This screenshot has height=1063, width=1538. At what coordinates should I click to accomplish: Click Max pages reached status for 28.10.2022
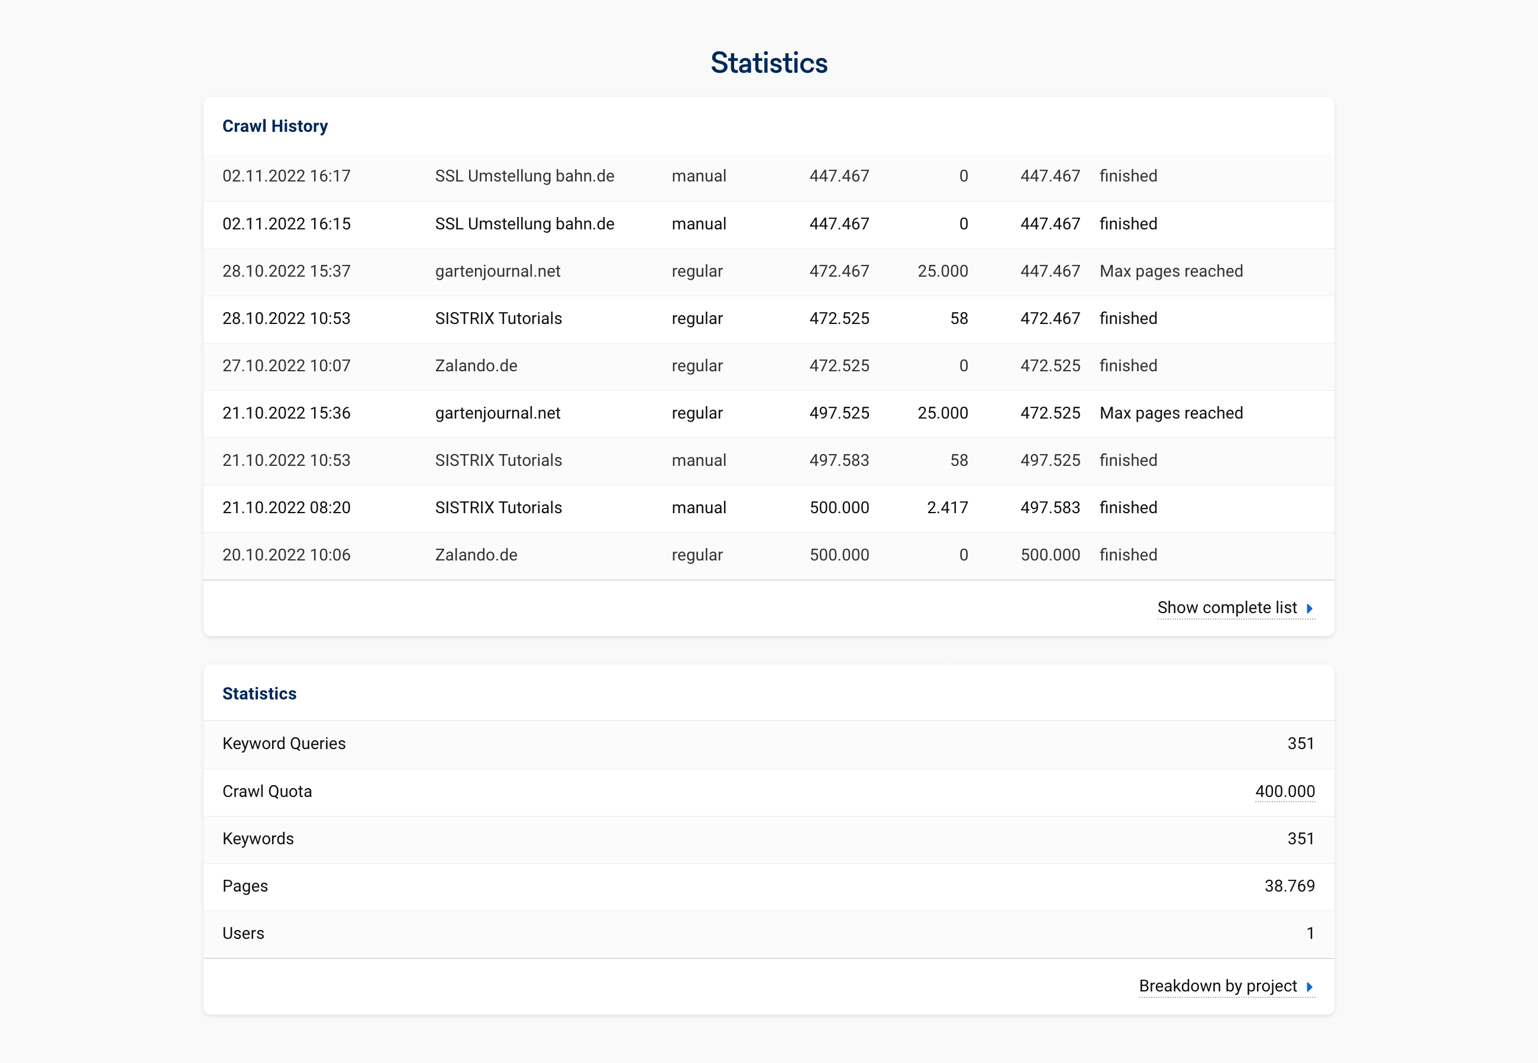(1171, 271)
